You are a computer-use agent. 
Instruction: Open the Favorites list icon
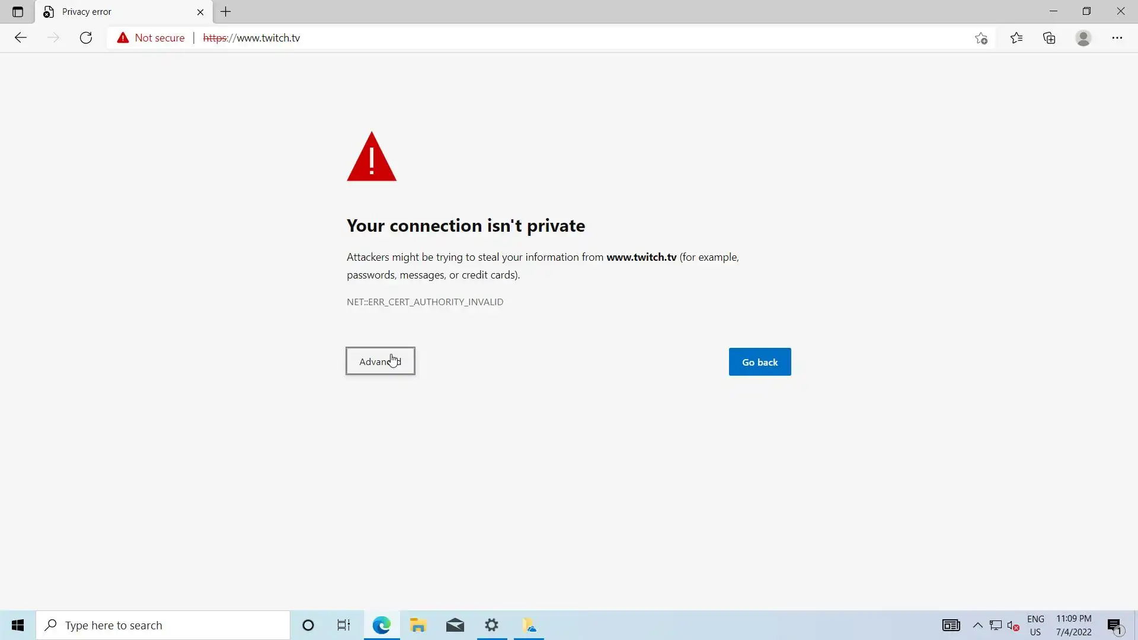(x=1016, y=38)
